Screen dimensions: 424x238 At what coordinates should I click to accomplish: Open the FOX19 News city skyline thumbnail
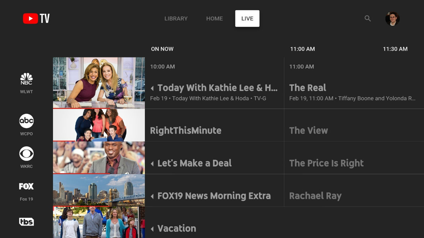(x=99, y=190)
